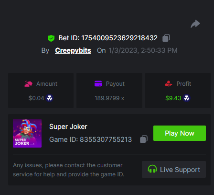Click the 189.9799 x payout value

coord(109,98)
